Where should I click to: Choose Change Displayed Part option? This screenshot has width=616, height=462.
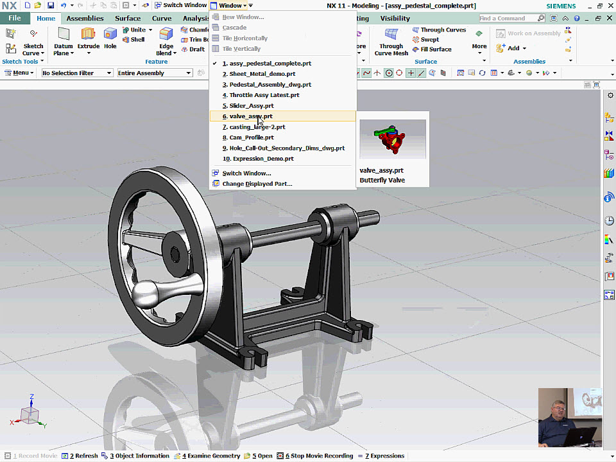(x=257, y=184)
